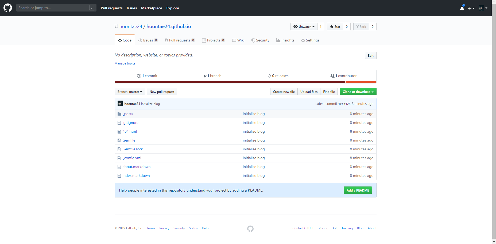Click the Fork button
Screen dimensions: 496x244
(x=361, y=26)
